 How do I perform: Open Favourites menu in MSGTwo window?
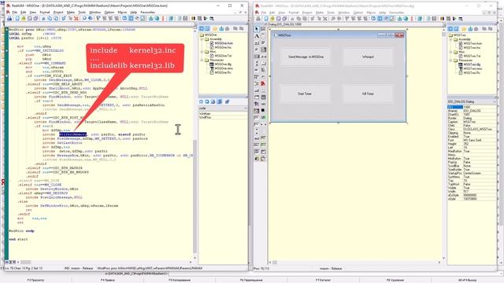point(396,13)
